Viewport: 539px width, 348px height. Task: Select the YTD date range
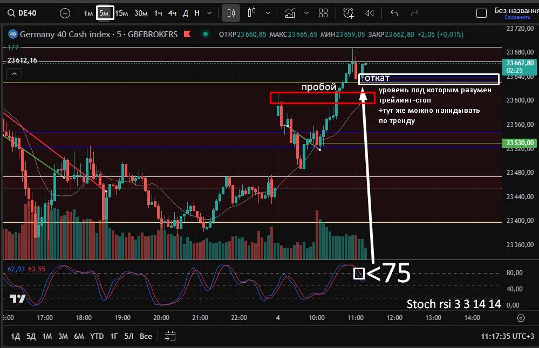tap(97, 336)
